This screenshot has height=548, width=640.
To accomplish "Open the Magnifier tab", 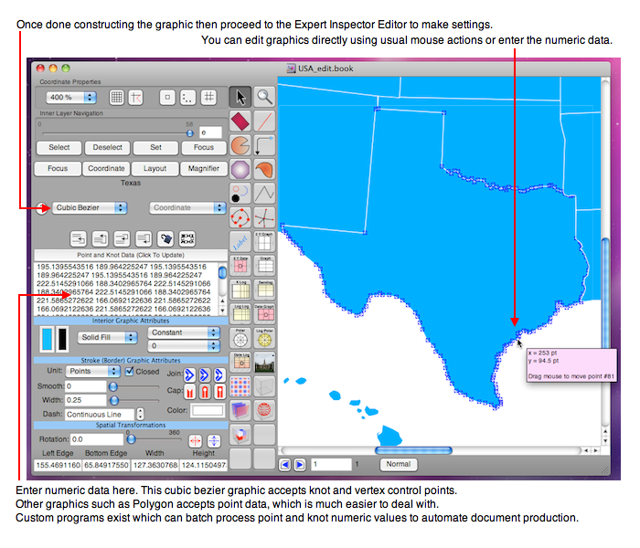I will point(202,168).
